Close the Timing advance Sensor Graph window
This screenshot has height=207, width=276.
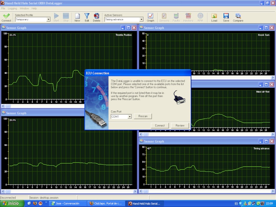272,141
